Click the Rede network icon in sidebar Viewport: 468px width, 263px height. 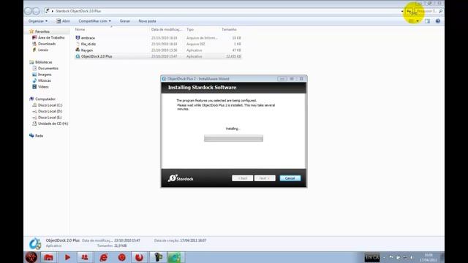click(31, 136)
